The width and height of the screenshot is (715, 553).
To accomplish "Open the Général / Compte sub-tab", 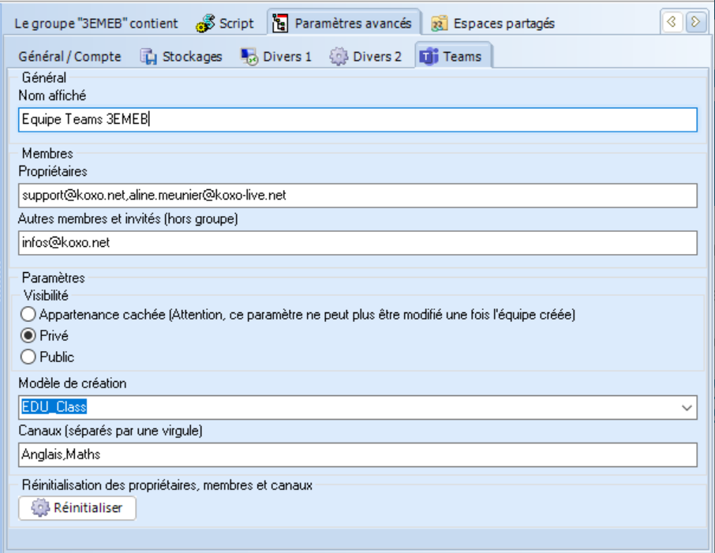I will [69, 57].
